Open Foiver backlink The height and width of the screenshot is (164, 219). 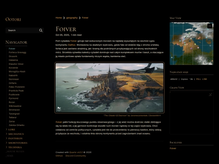pyautogui.click(x=173, y=148)
